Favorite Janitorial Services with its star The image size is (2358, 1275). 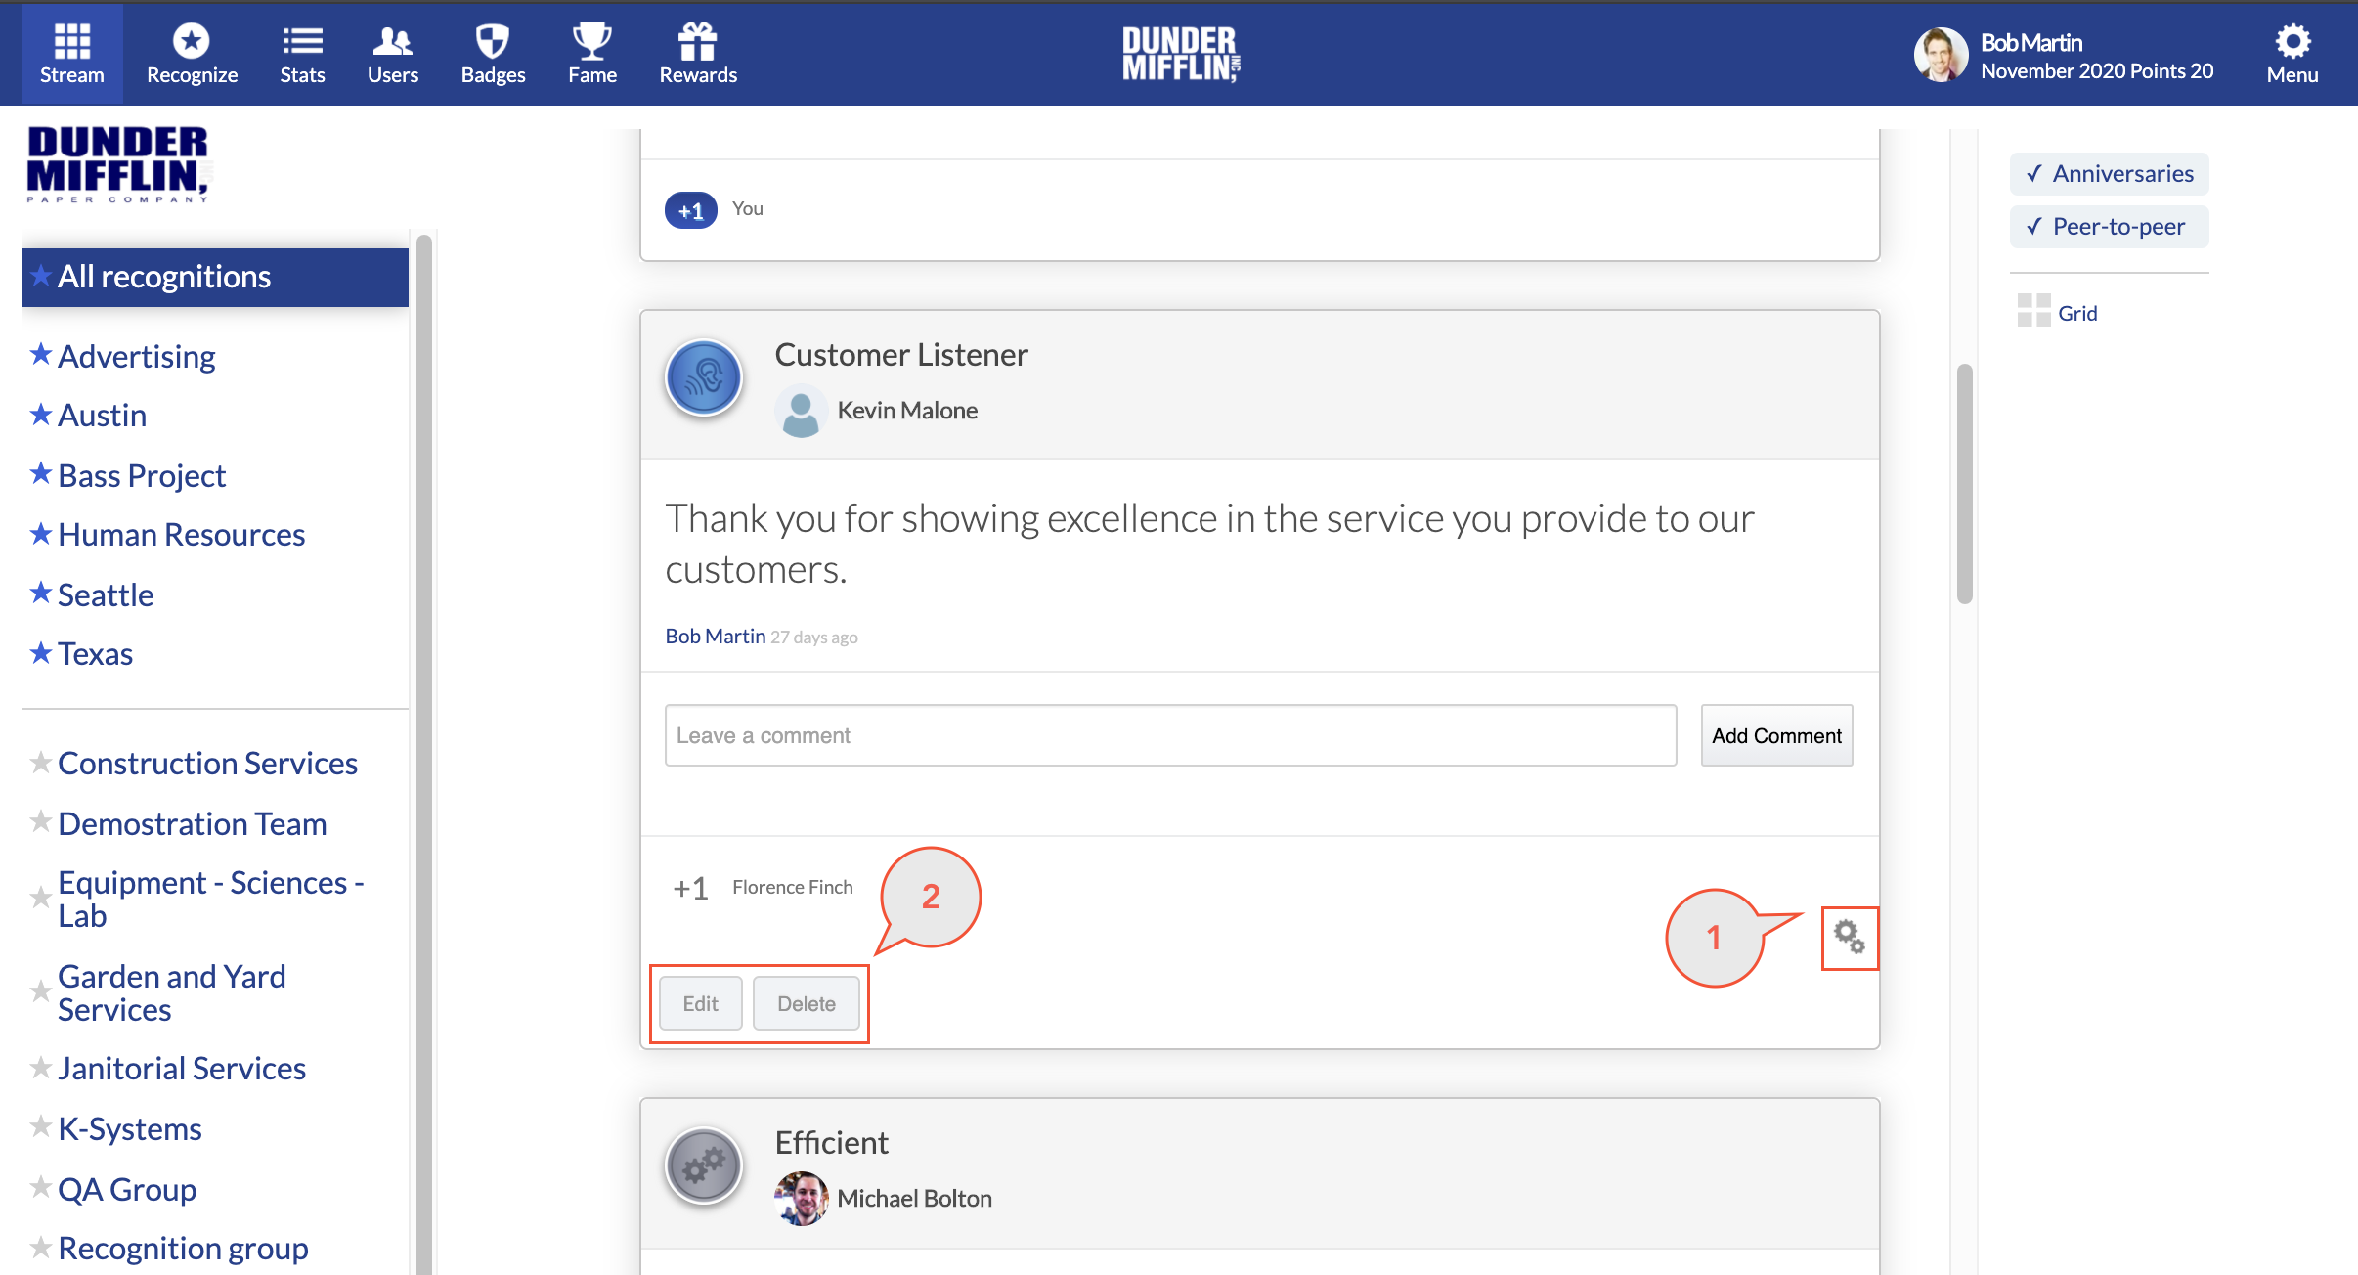(40, 1068)
